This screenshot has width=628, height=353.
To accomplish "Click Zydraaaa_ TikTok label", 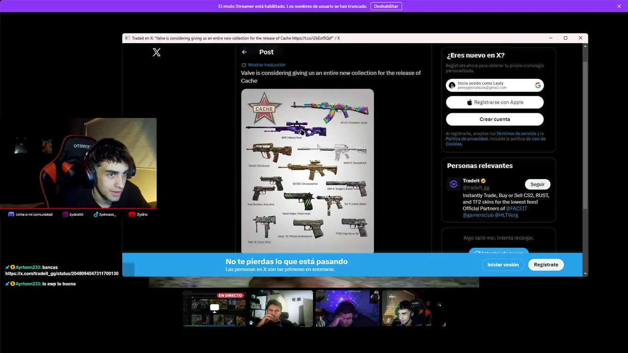I will tap(108, 214).
